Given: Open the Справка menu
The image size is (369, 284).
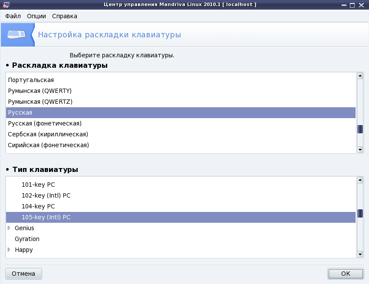Looking at the screenshot, I should pos(65,16).
